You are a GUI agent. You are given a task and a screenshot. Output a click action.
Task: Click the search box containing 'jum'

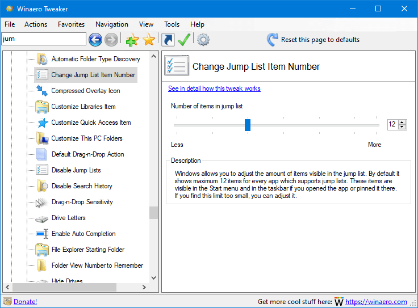tap(44, 39)
